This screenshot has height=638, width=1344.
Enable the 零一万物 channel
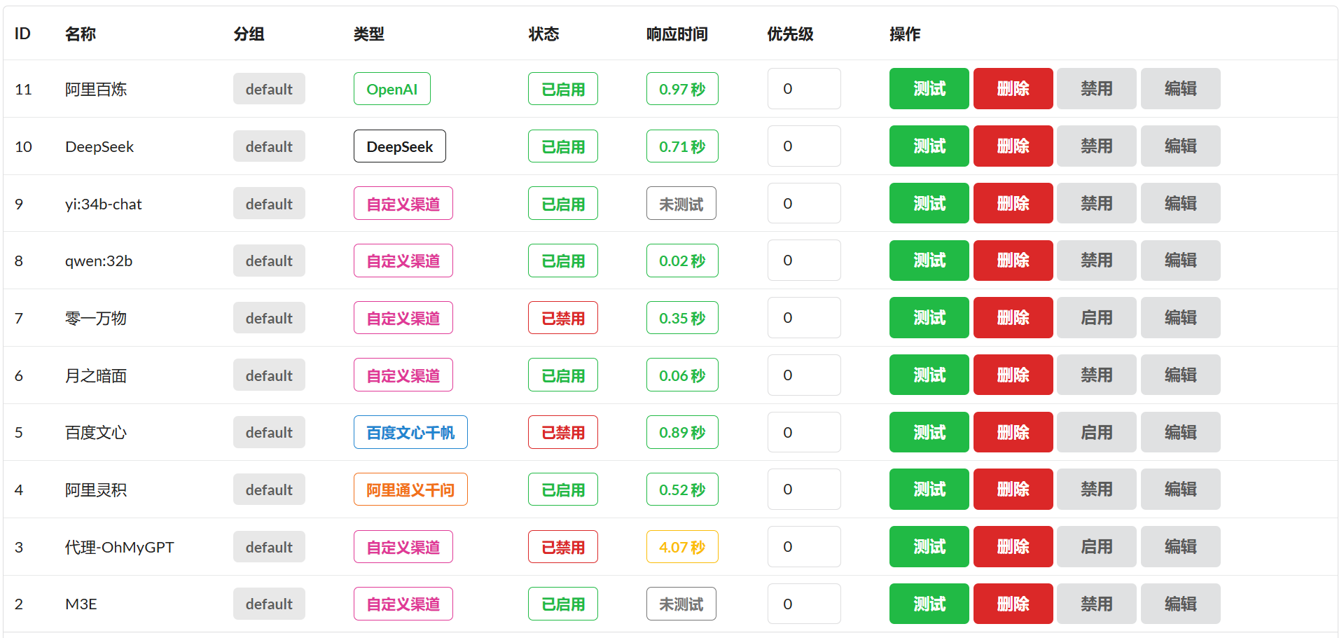point(1096,318)
